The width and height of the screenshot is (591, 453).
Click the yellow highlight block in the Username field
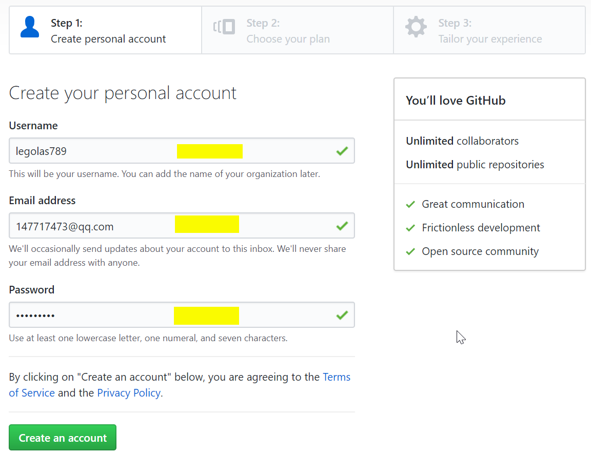pyautogui.click(x=209, y=151)
